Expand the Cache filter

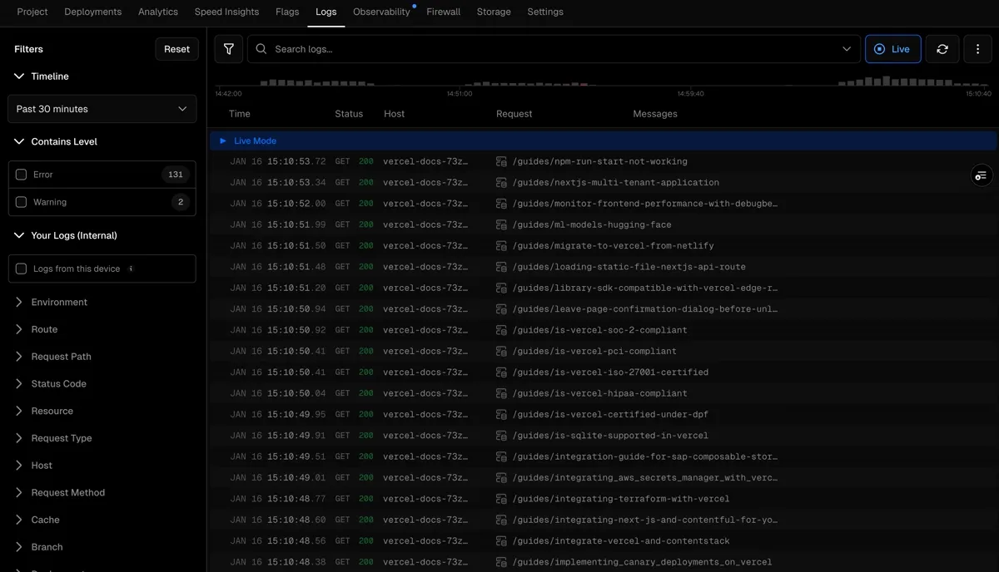tap(37, 520)
